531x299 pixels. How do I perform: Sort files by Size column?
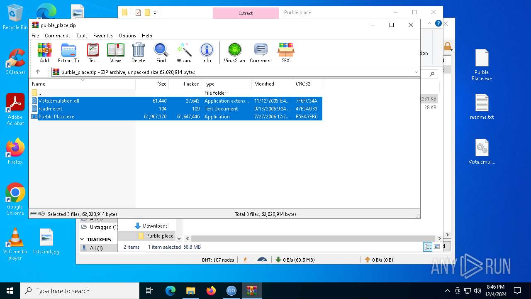click(x=152, y=84)
